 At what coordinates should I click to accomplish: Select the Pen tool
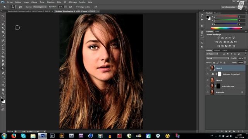pyautogui.click(x=3, y=73)
